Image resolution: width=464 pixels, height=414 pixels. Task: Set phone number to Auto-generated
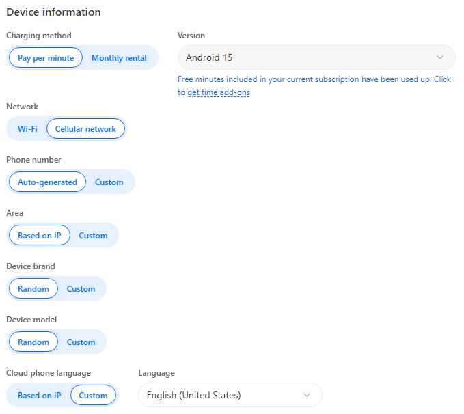[x=47, y=182]
